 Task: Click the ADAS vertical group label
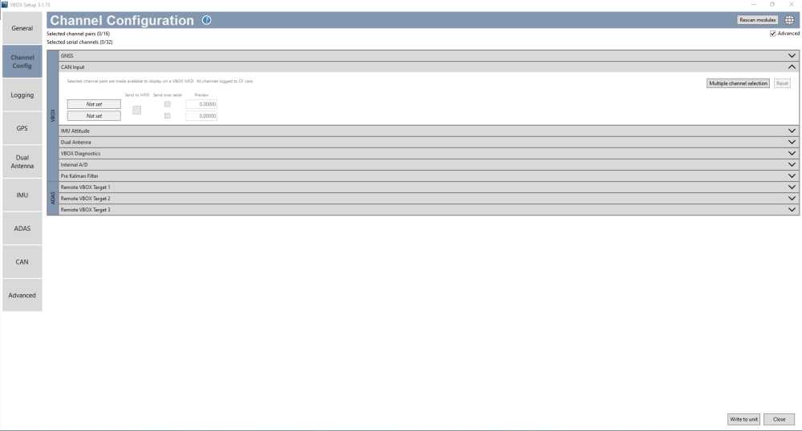(53, 198)
